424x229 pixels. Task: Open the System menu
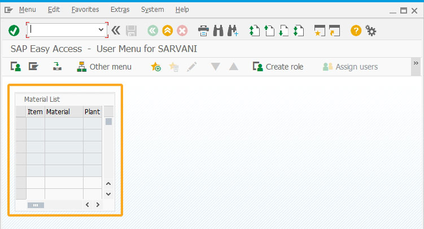[152, 10]
